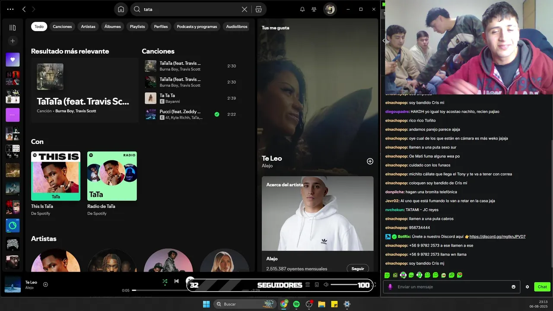Open 'This Is TaTa' playlist card

coord(56,184)
